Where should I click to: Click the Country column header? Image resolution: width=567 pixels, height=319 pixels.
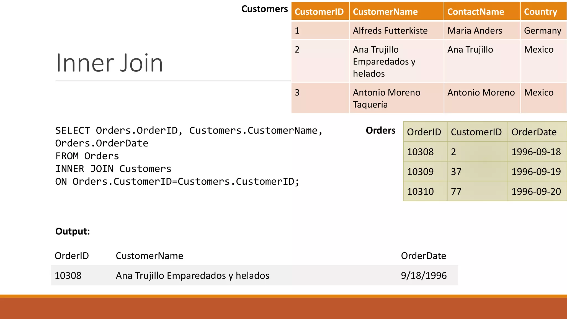point(540,12)
